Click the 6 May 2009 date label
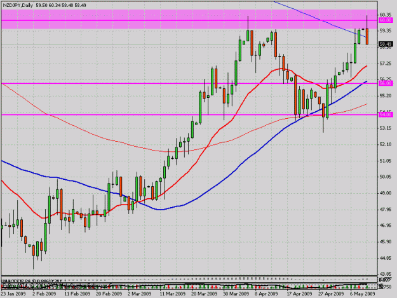The height and width of the screenshot is (298, 397). pyautogui.click(x=362, y=294)
